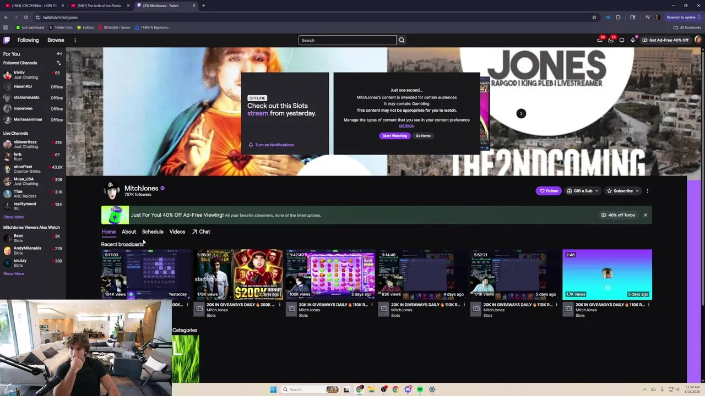Open Spotify from the taskbar
Image resolution: width=705 pixels, height=396 pixels.
click(420, 389)
